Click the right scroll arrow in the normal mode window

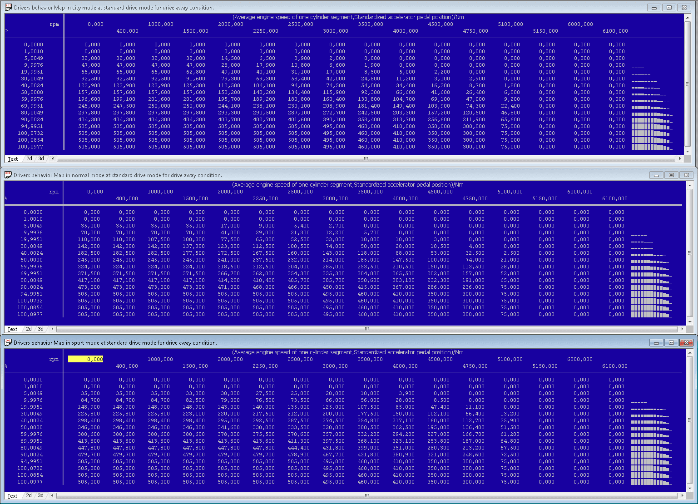coord(682,329)
